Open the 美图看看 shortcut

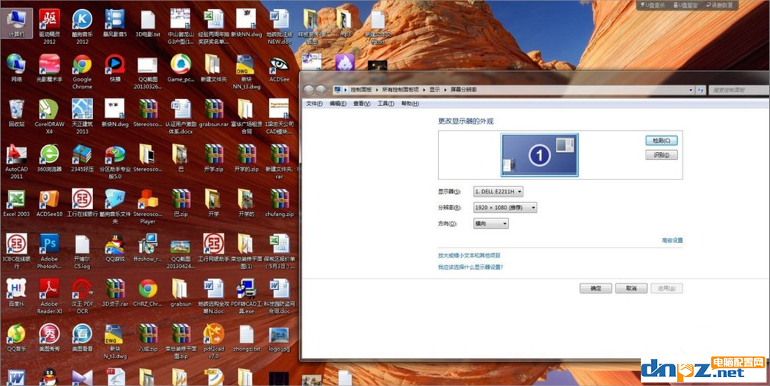pos(82,337)
